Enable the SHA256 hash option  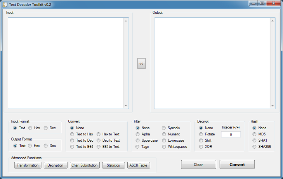pos(255,147)
